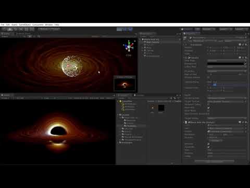Open the Transform component settings gear

[x=246, y=45]
